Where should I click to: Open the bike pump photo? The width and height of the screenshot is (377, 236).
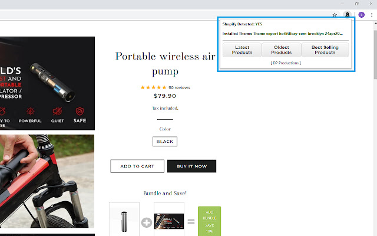coord(47,181)
